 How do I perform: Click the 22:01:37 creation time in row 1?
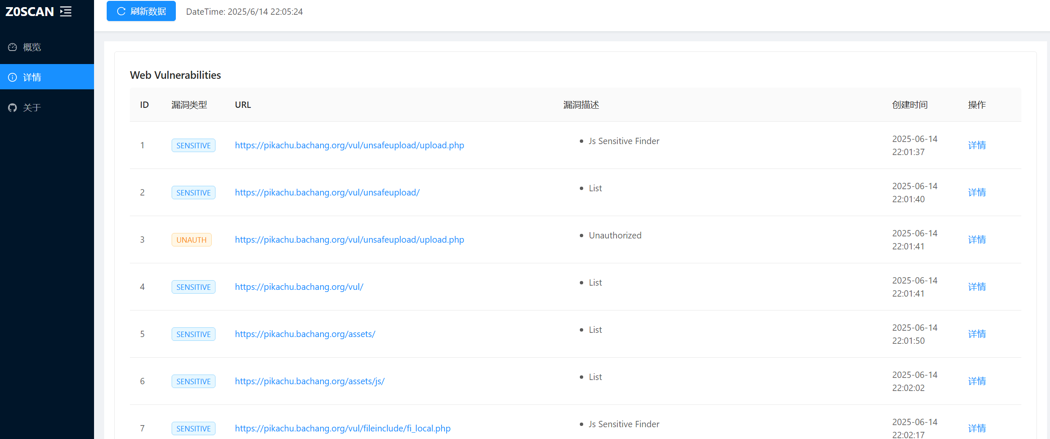[908, 152]
